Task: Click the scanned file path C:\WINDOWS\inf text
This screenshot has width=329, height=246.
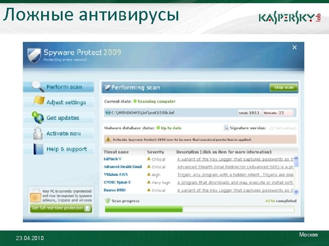Action: (143, 113)
